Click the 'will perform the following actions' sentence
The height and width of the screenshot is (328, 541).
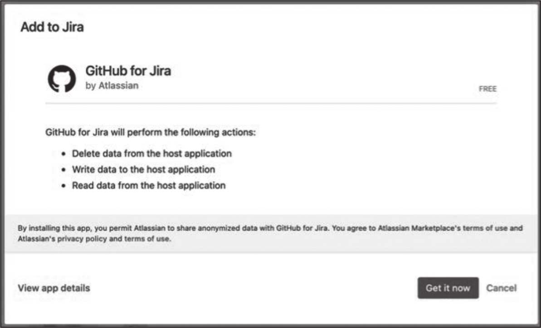[x=151, y=133]
